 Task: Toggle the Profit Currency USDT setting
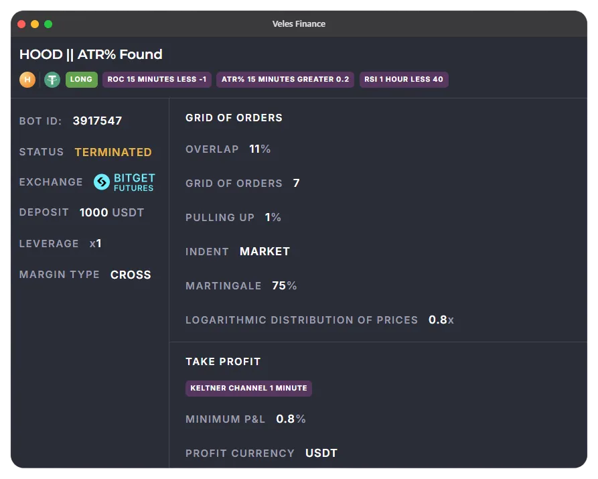tap(321, 453)
